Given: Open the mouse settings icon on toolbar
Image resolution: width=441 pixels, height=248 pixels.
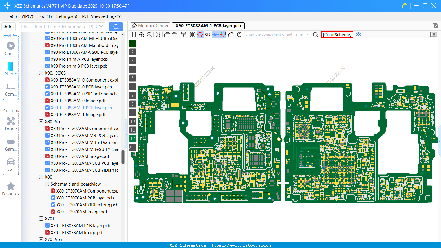Looking at the screenshot, I should pyautogui.click(x=239, y=34).
